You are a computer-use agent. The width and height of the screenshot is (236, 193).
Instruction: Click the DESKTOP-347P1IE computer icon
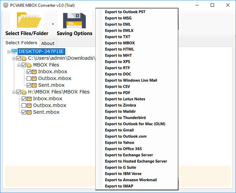pos(14,51)
